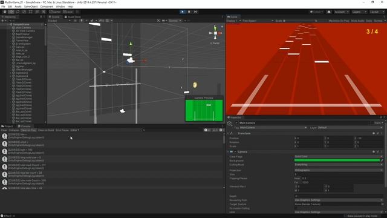387x218 pixels.
Task: Select the Transform tool in the toolbar
Action: click(x=37, y=12)
